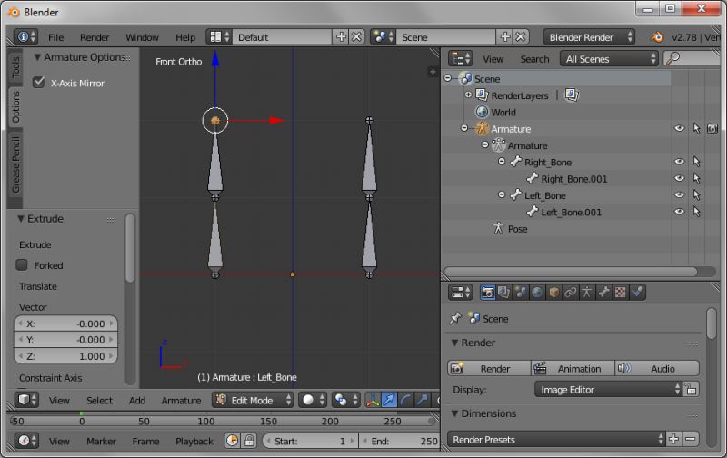Open the File menu
Viewport: 727px width, 458px height.
[56, 37]
